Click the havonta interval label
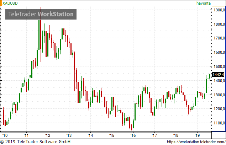Viewport: 226px width, 145px height. point(204,3)
